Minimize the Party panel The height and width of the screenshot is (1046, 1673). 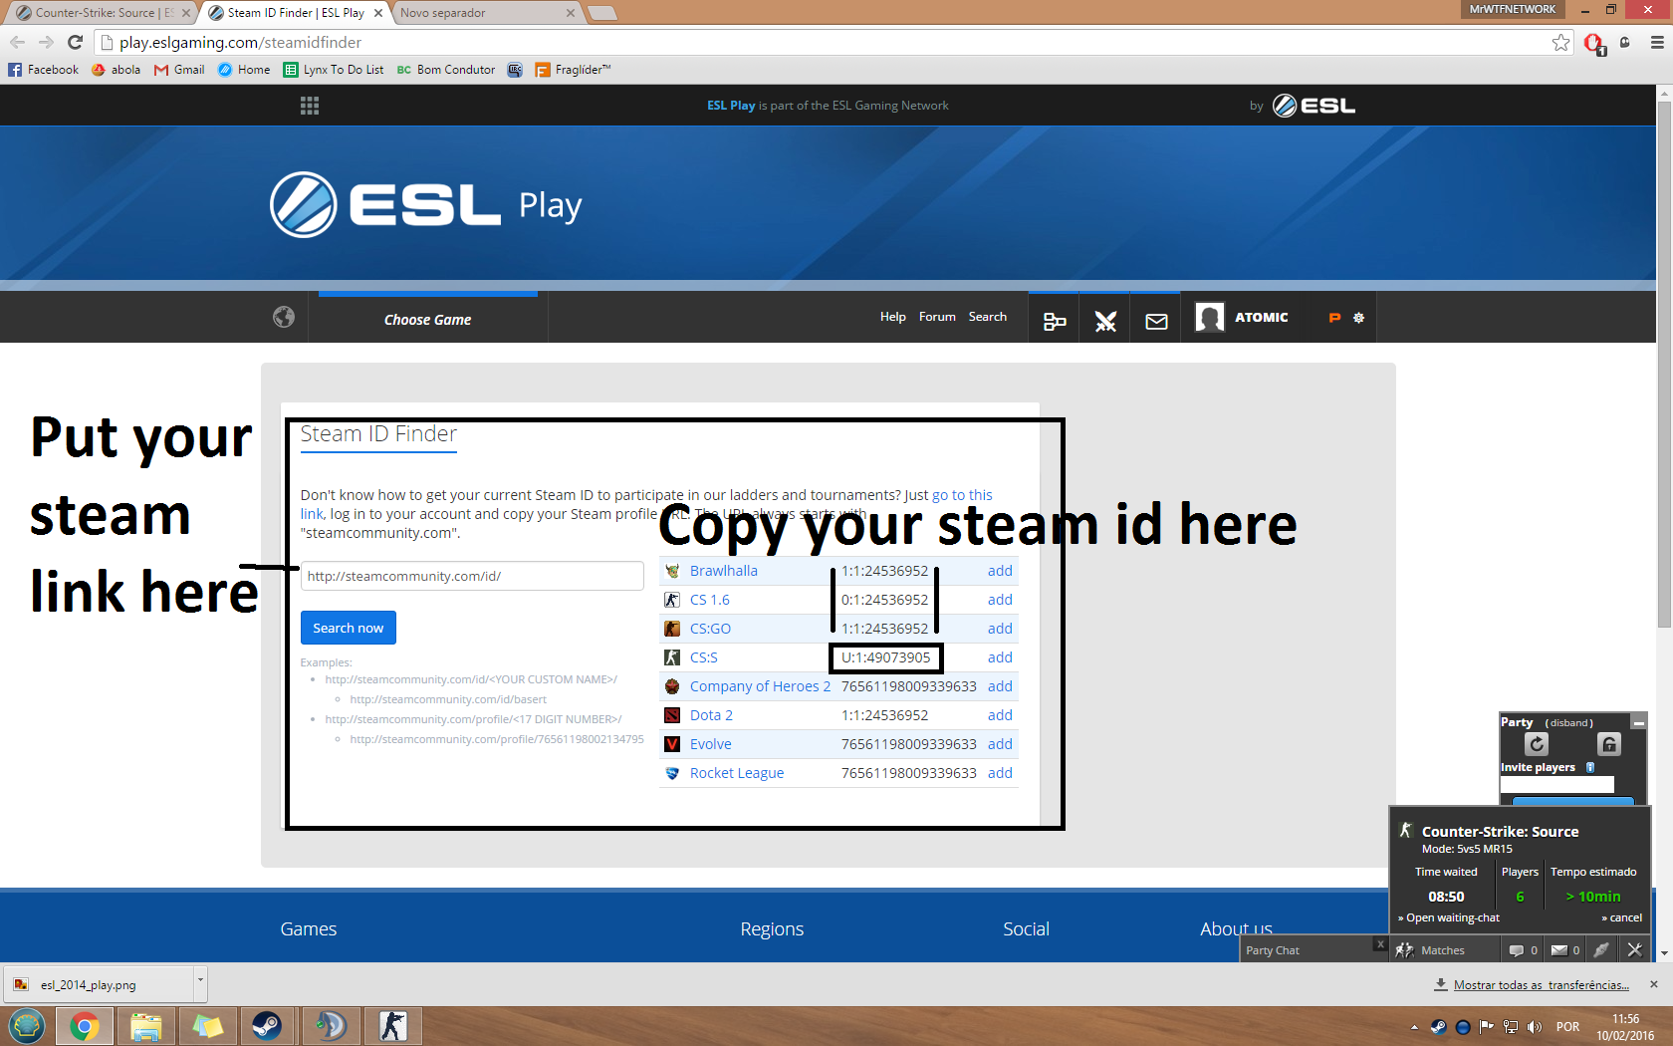pyautogui.click(x=1639, y=722)
